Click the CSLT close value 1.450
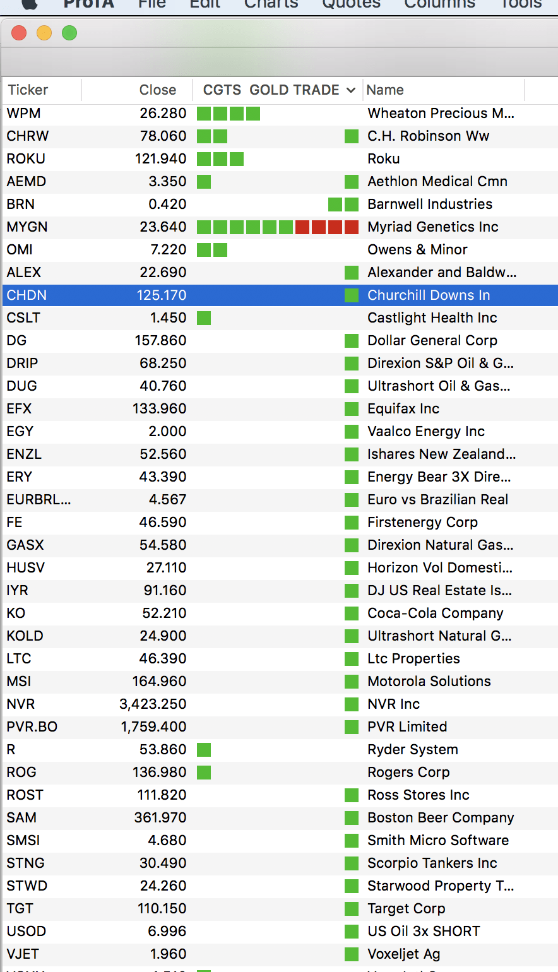The width and height of the screenshot is (558, 972). [168, 317]
